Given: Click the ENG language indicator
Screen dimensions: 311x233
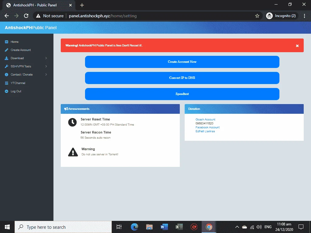Looking at the screenshot, I should 268,227.
